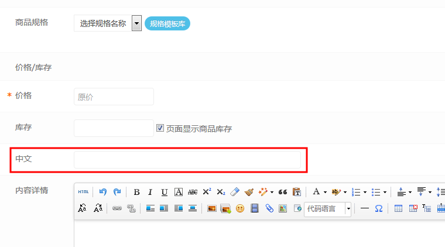Focus the 库存 input field

pos(114,128)
